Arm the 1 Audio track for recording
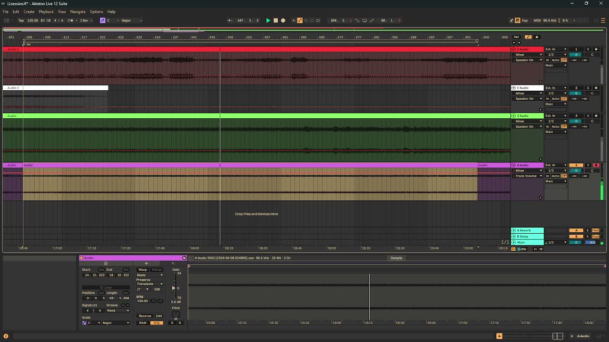609x342 pixels. coord(596,49)
